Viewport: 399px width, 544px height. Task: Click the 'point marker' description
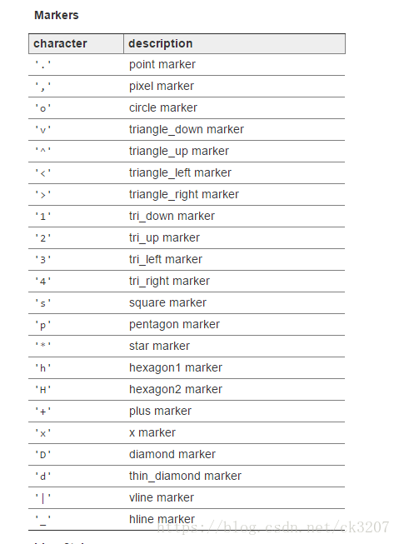pos(162,64)
